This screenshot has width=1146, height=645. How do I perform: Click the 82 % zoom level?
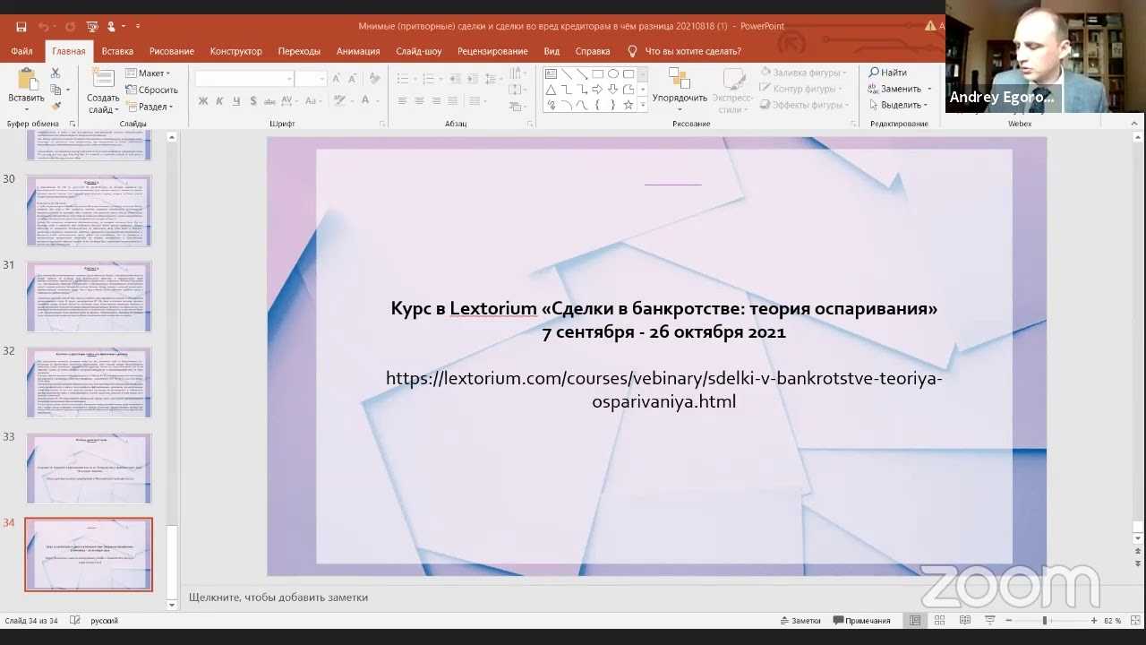[1113, 621]
